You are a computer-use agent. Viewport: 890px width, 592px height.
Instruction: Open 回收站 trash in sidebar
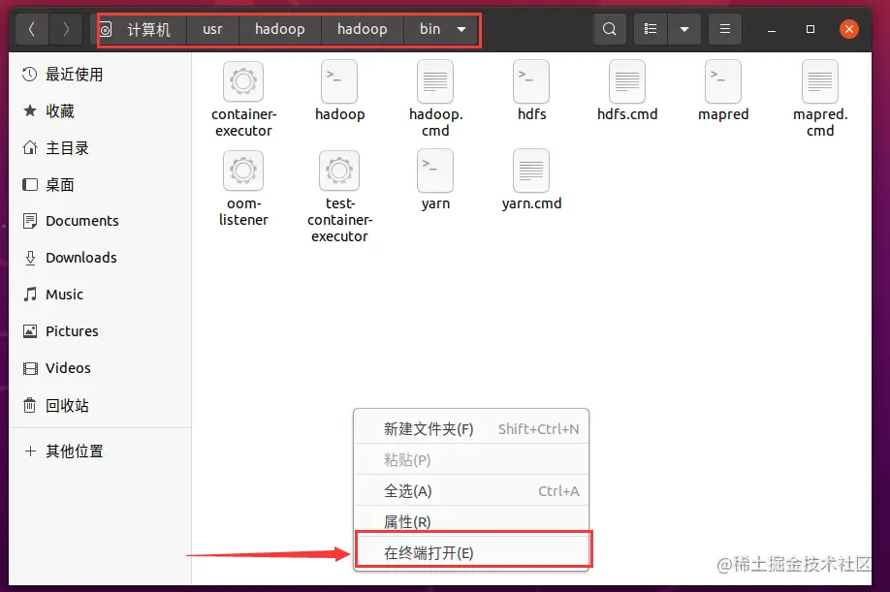[x=100, y=405]
